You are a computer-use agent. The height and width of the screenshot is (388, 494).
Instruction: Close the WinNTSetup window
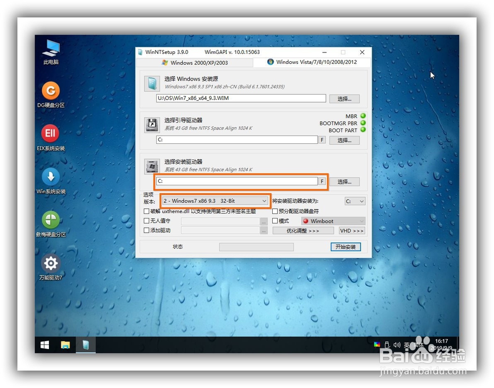362,52
